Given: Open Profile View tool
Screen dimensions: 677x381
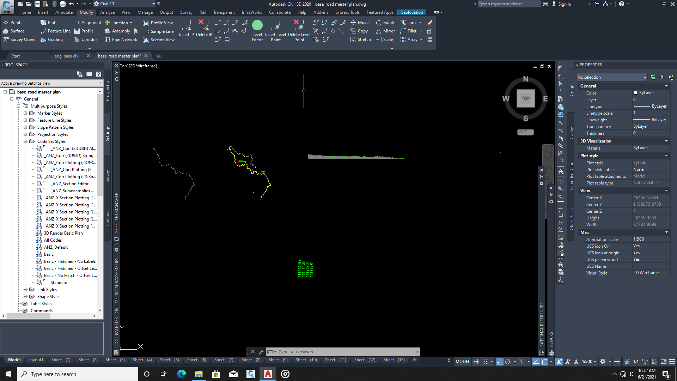Looking at the screenshot, I should [158, 23].
